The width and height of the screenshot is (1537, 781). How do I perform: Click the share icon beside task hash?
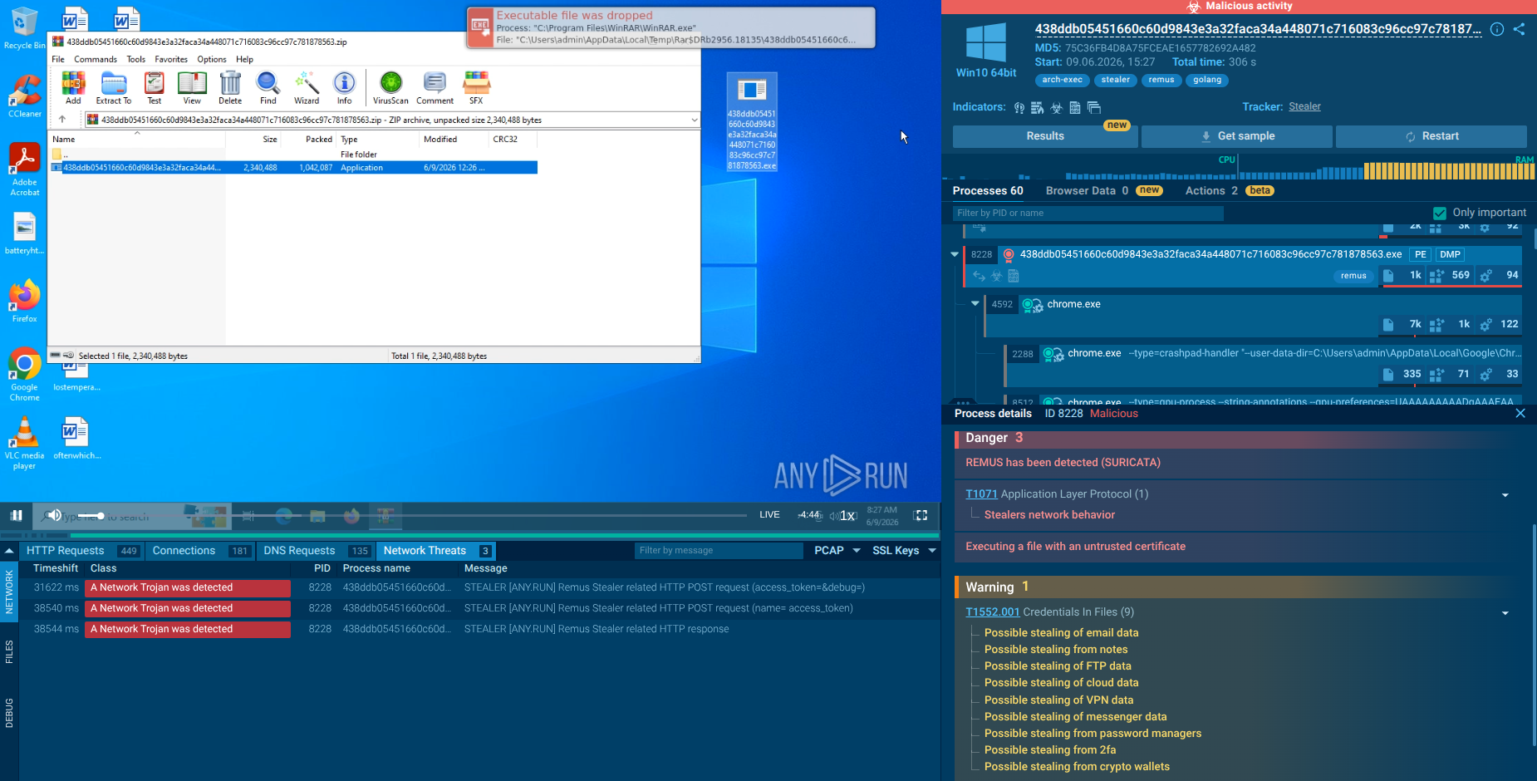[1519, 29]
